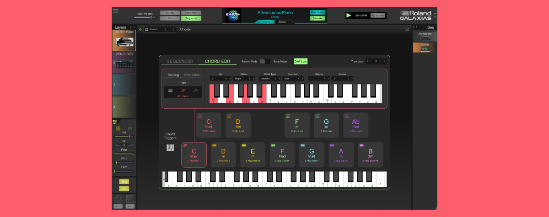Open My Library
549x217 pixels.
coord(377,16)
